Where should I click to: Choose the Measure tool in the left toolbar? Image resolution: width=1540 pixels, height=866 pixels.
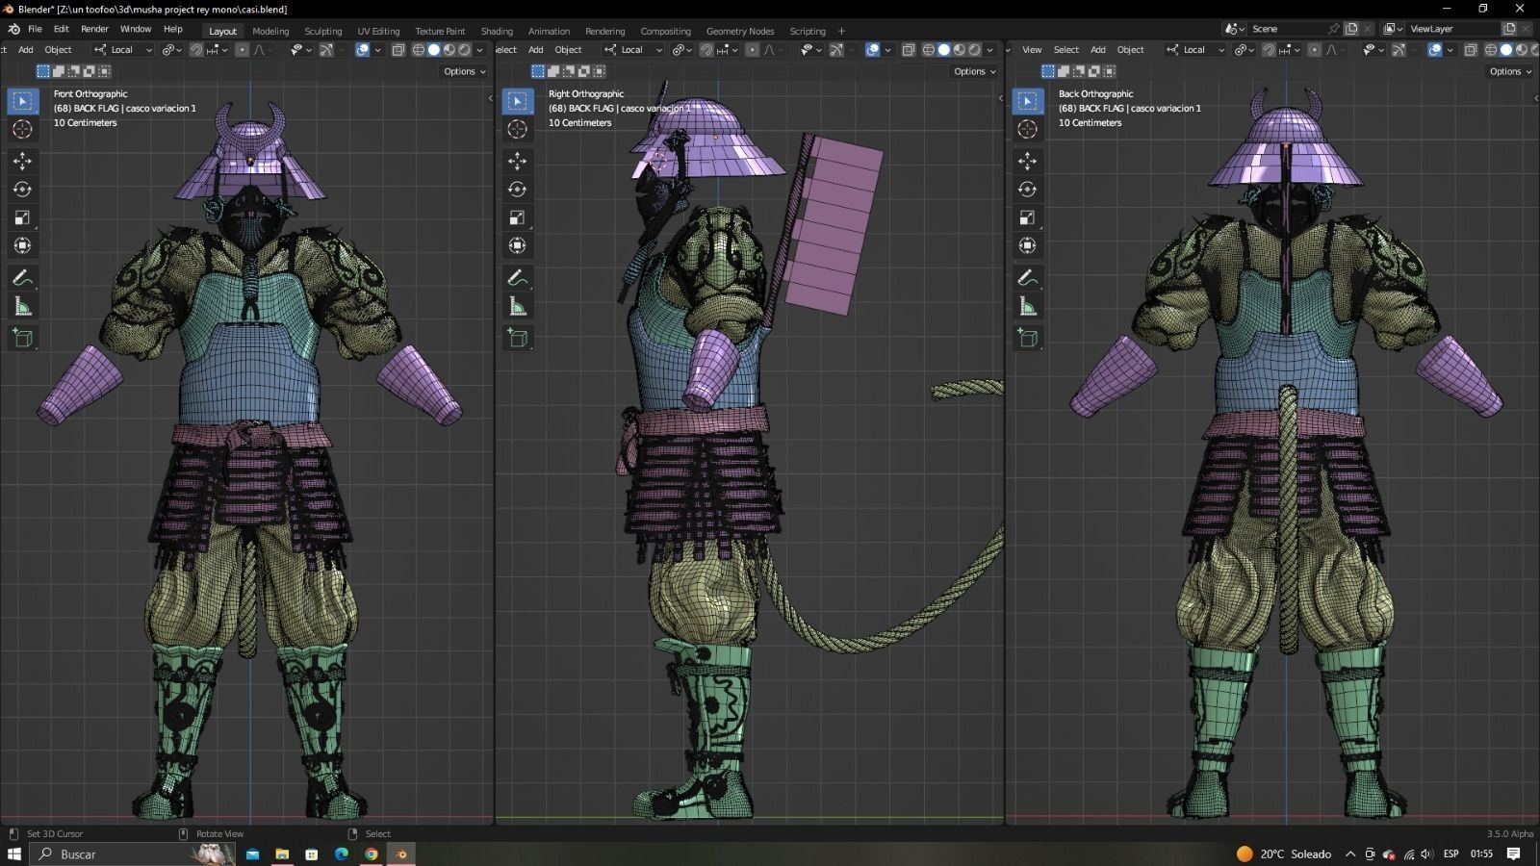tap(22, 306)
